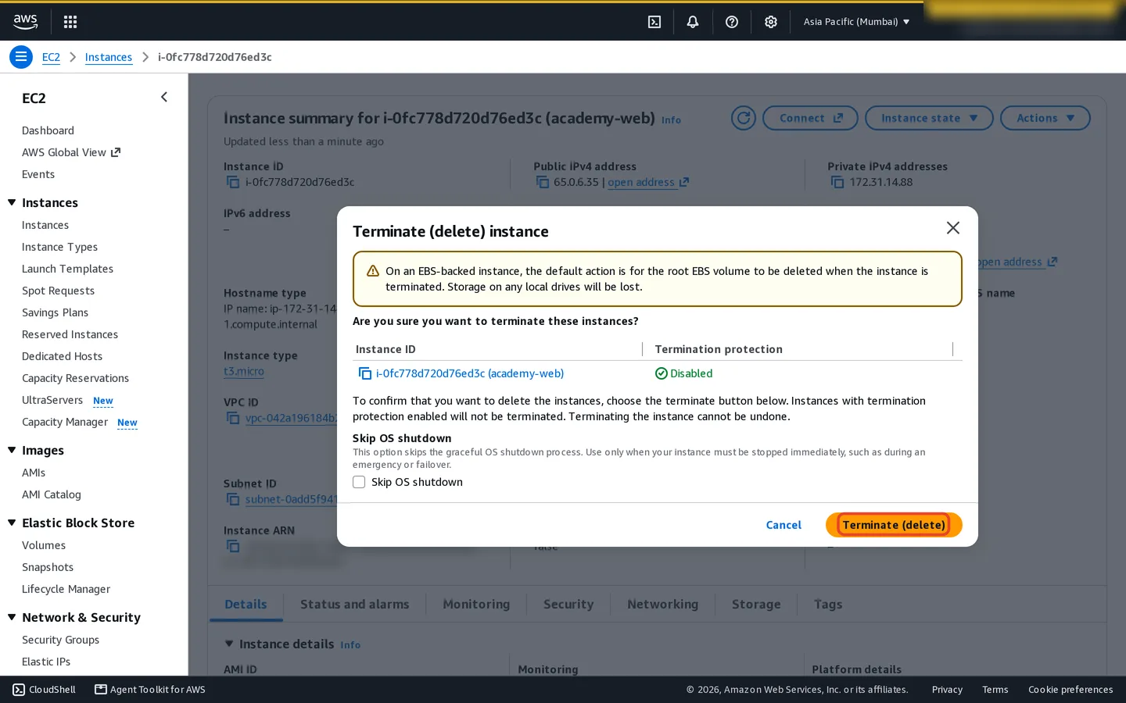Image resolution: width=1126 pixels, height=703 pixels.
Task: Copy the instance ID inside the dialog
Action: click(x=365, y=373)
